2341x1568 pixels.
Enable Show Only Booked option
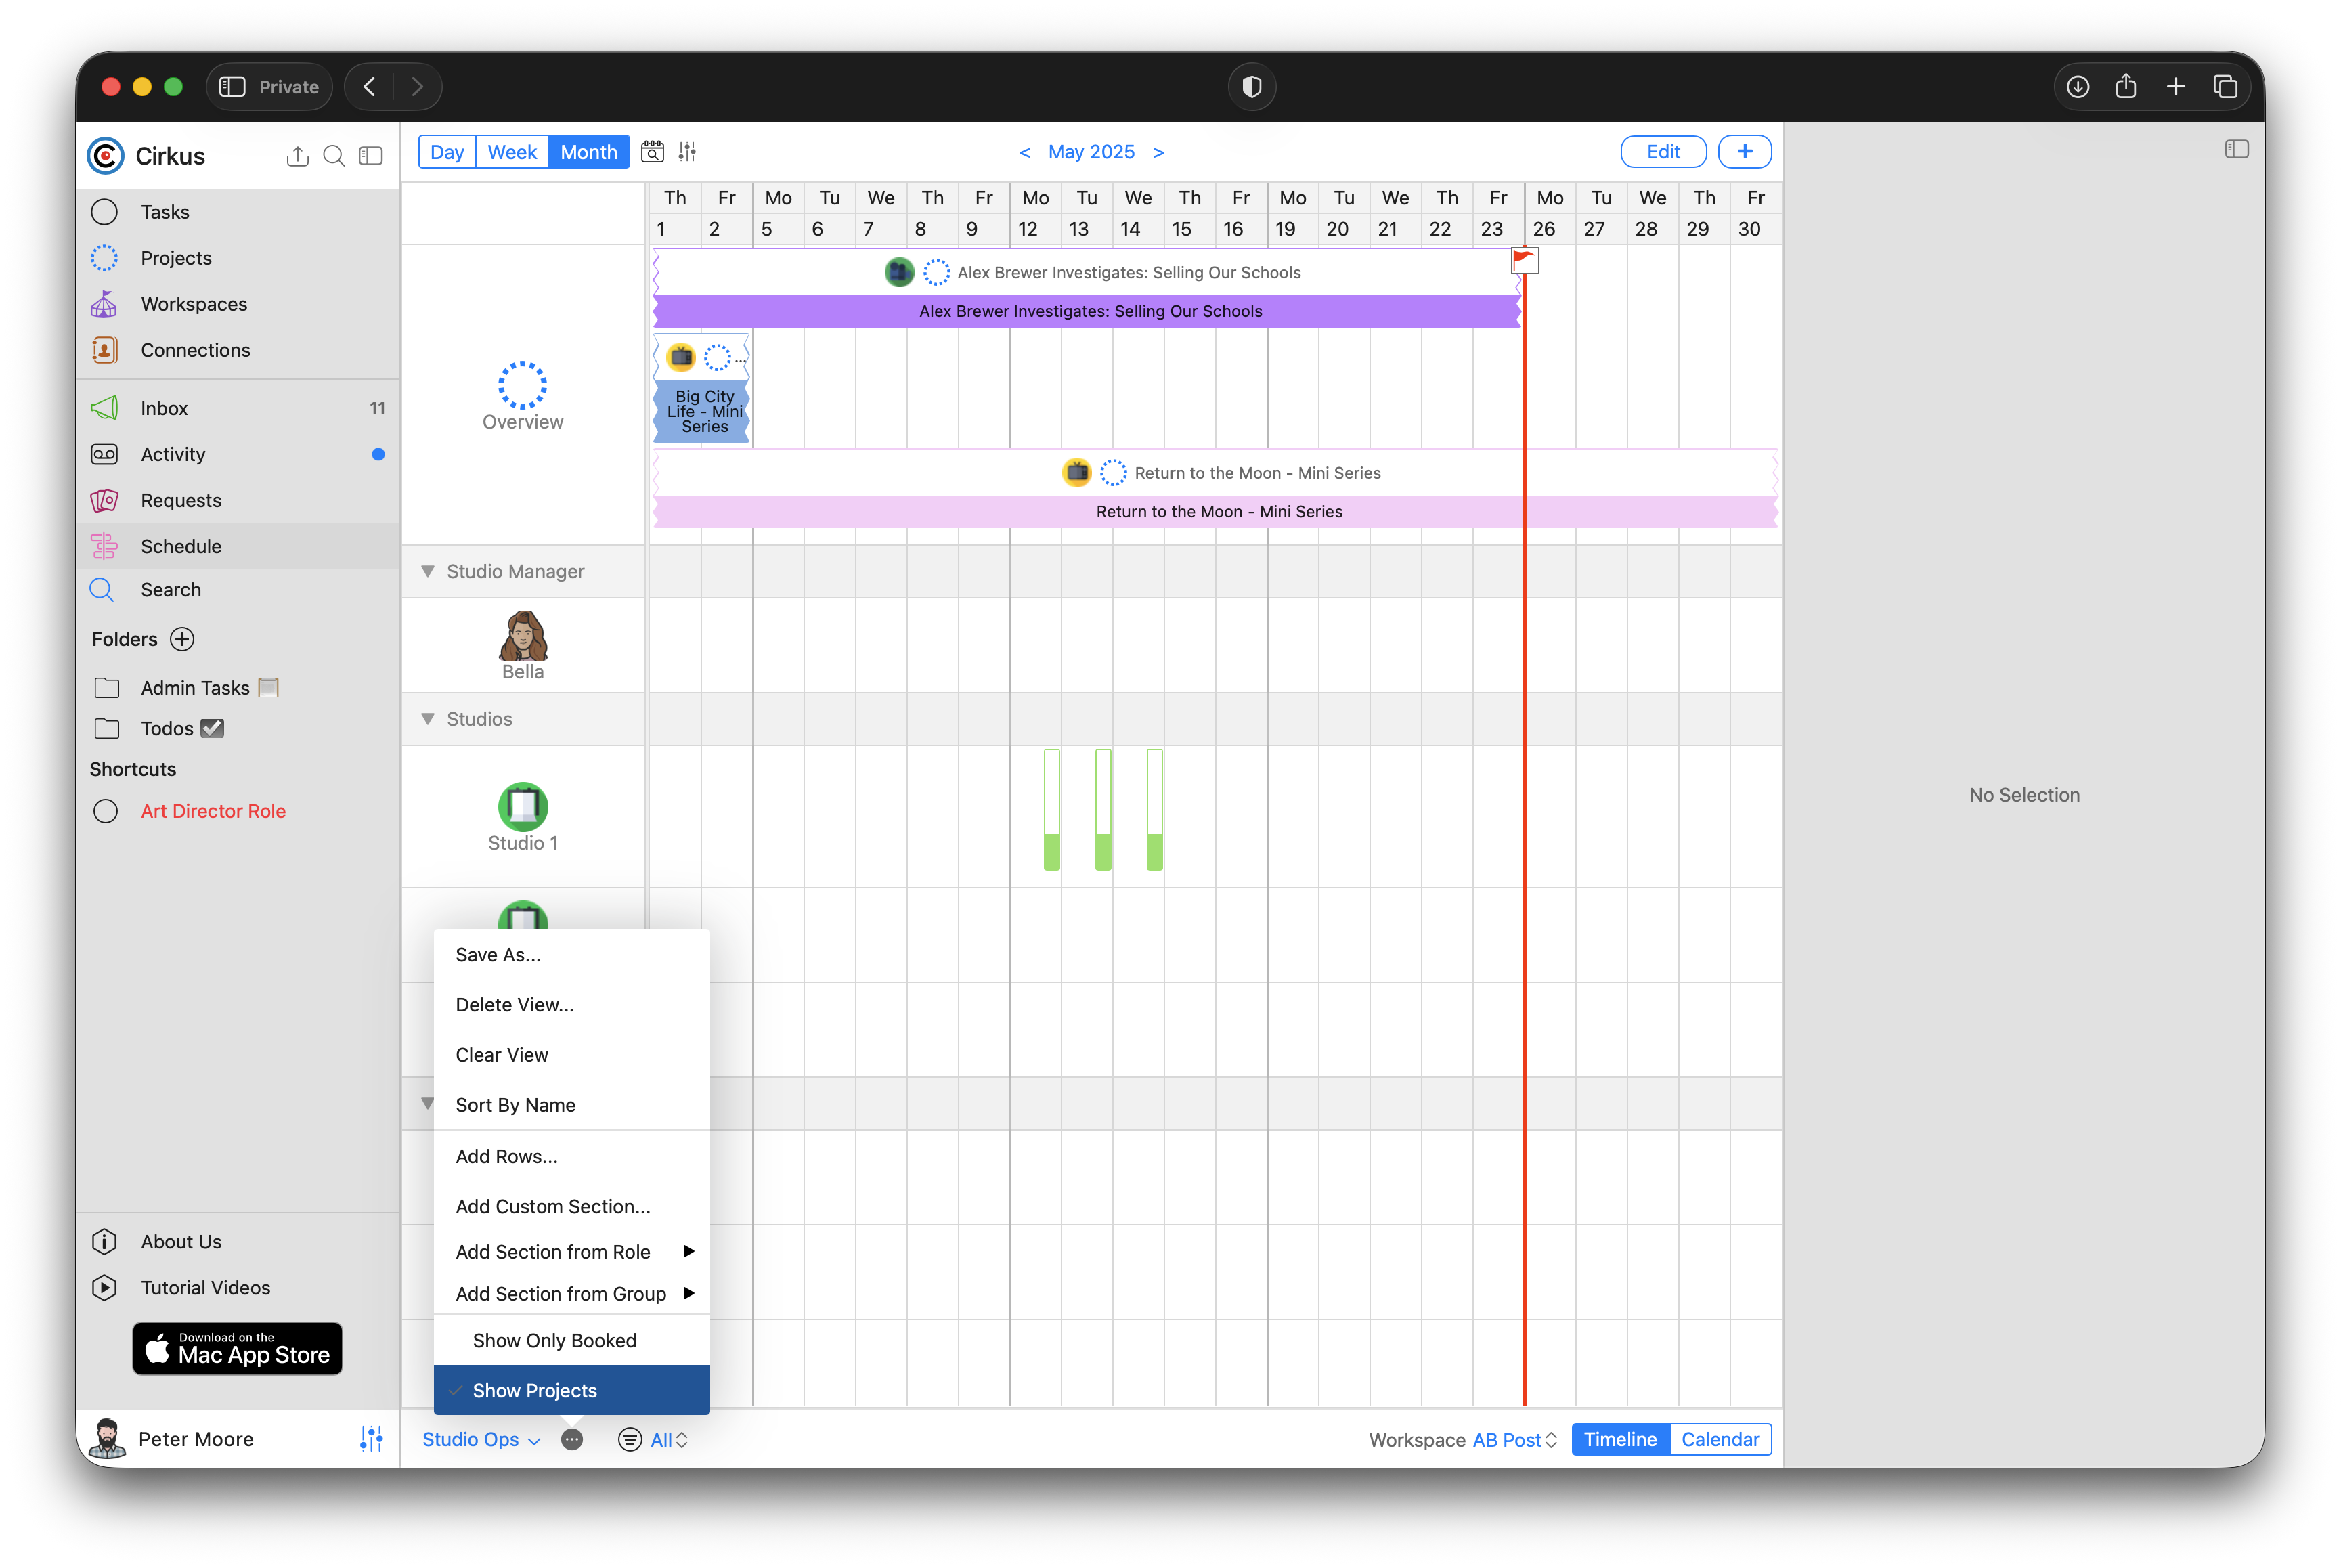click(x=554, y=1340)
